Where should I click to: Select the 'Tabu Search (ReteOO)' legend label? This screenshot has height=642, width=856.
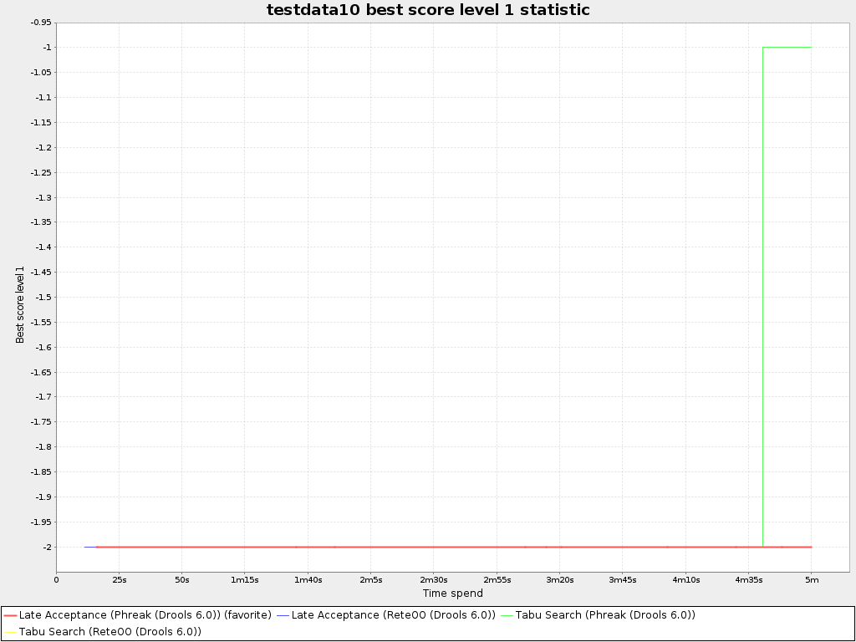(x=110, y=632)
